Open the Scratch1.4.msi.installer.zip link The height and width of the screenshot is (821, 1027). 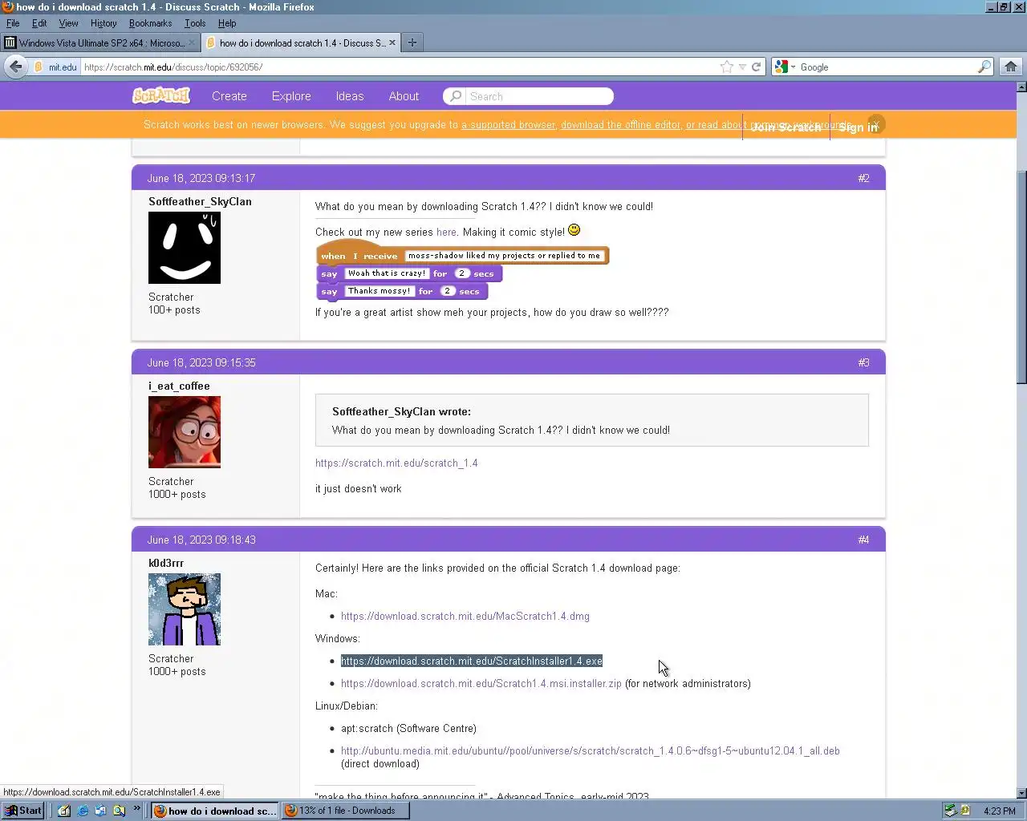click(481, 683)
